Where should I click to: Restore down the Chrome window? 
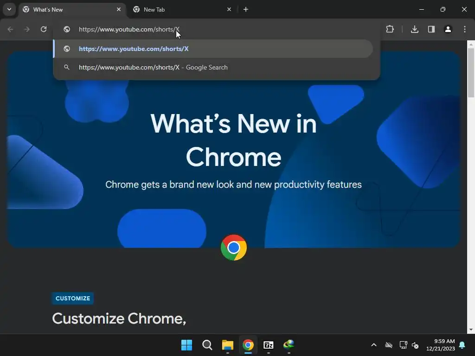(x=443, y=9)
